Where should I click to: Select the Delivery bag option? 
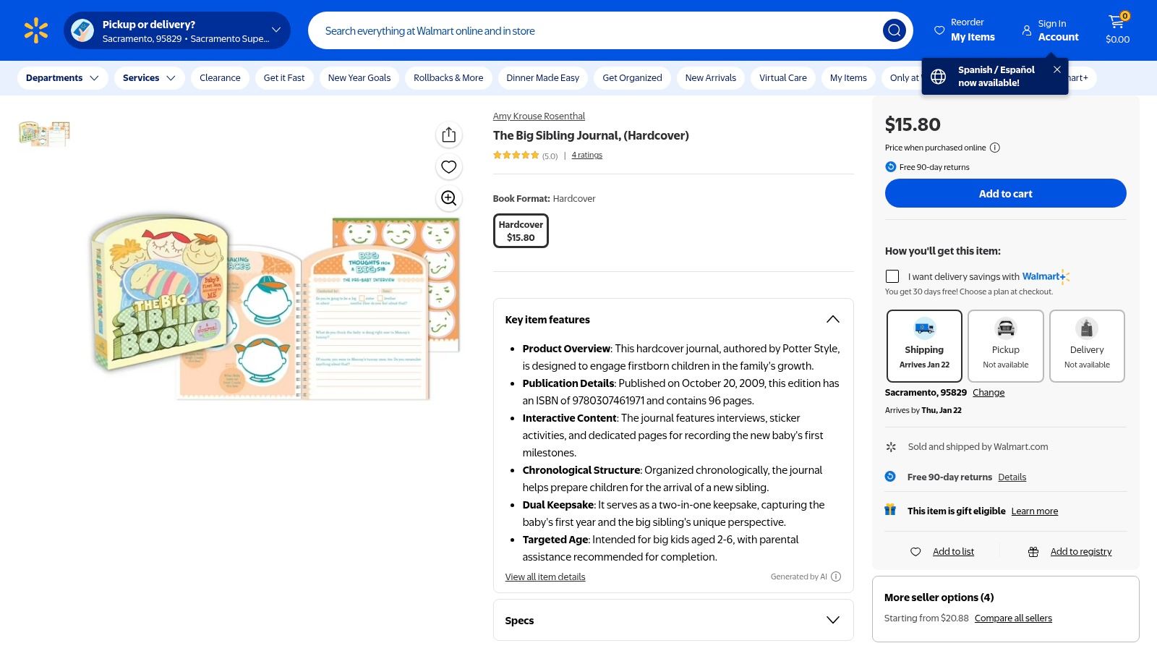[1087, 346]
